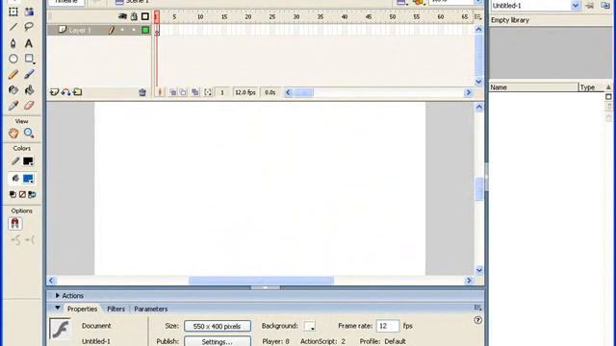
Task: Open the timeline frame view menu
Action: tap(477, 16)
